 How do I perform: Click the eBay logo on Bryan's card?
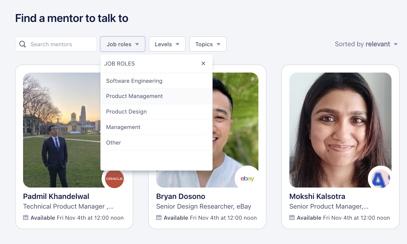(247, 178)
